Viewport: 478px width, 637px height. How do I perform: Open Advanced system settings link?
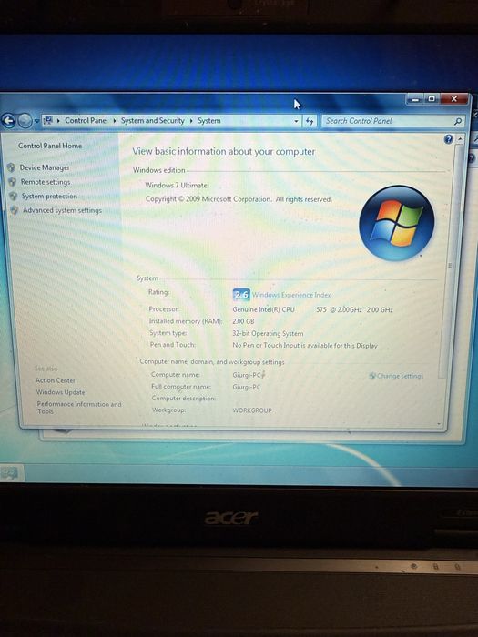click(x=62, y=210)
